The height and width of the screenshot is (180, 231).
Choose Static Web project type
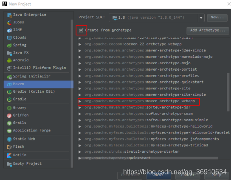pyautogui.click(x=37, y=139)
